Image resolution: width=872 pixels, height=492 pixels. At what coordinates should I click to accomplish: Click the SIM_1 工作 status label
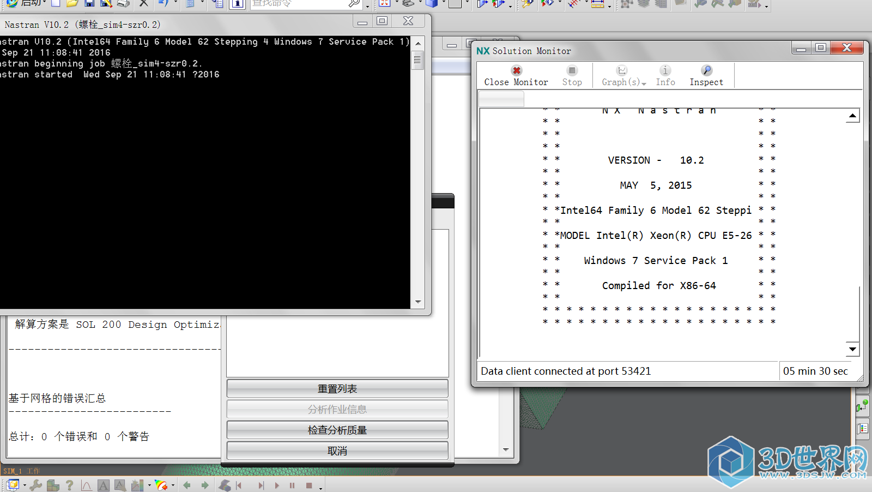22,471
